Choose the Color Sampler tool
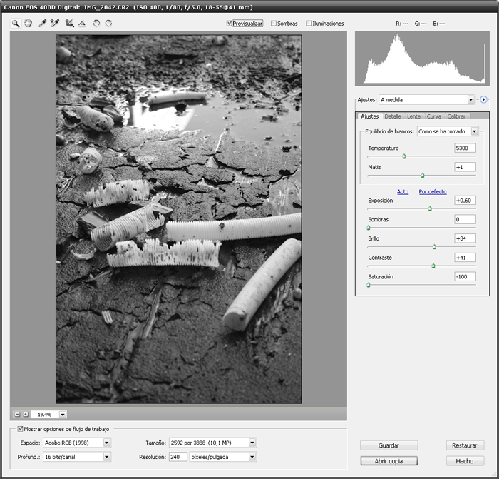499x479 pixels. point(54,24)
